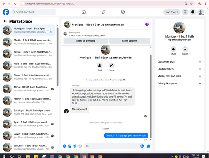The width and height of the screenshot is (209, 158).
Task: Expand Media, files and links section
Action: coord(179,76)
